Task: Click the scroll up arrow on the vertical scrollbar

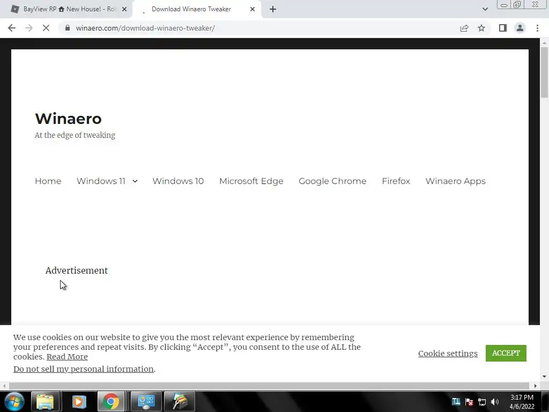Action: [544, 43]
